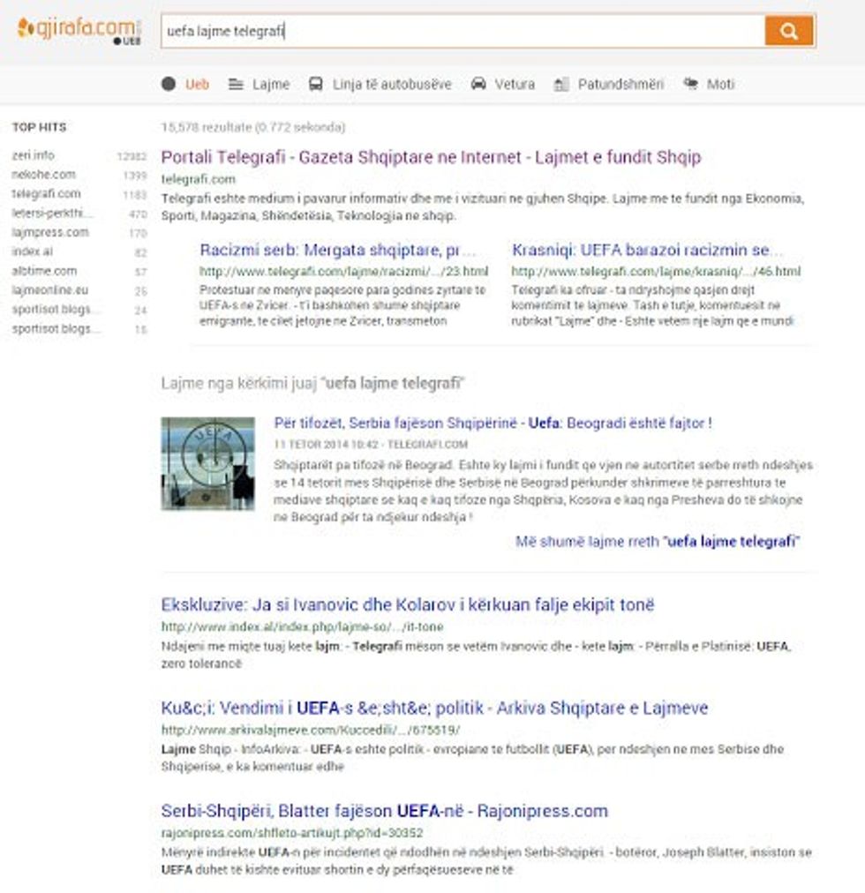
Task: Filter by lajmpress.com in Top Hits
Action: (x=49, y=232)
